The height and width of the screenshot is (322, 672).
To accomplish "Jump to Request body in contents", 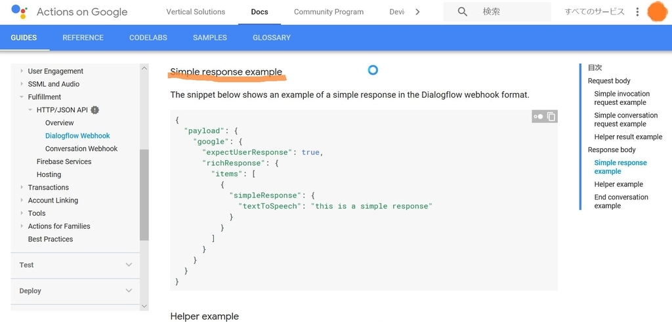I will pos(609,81).
